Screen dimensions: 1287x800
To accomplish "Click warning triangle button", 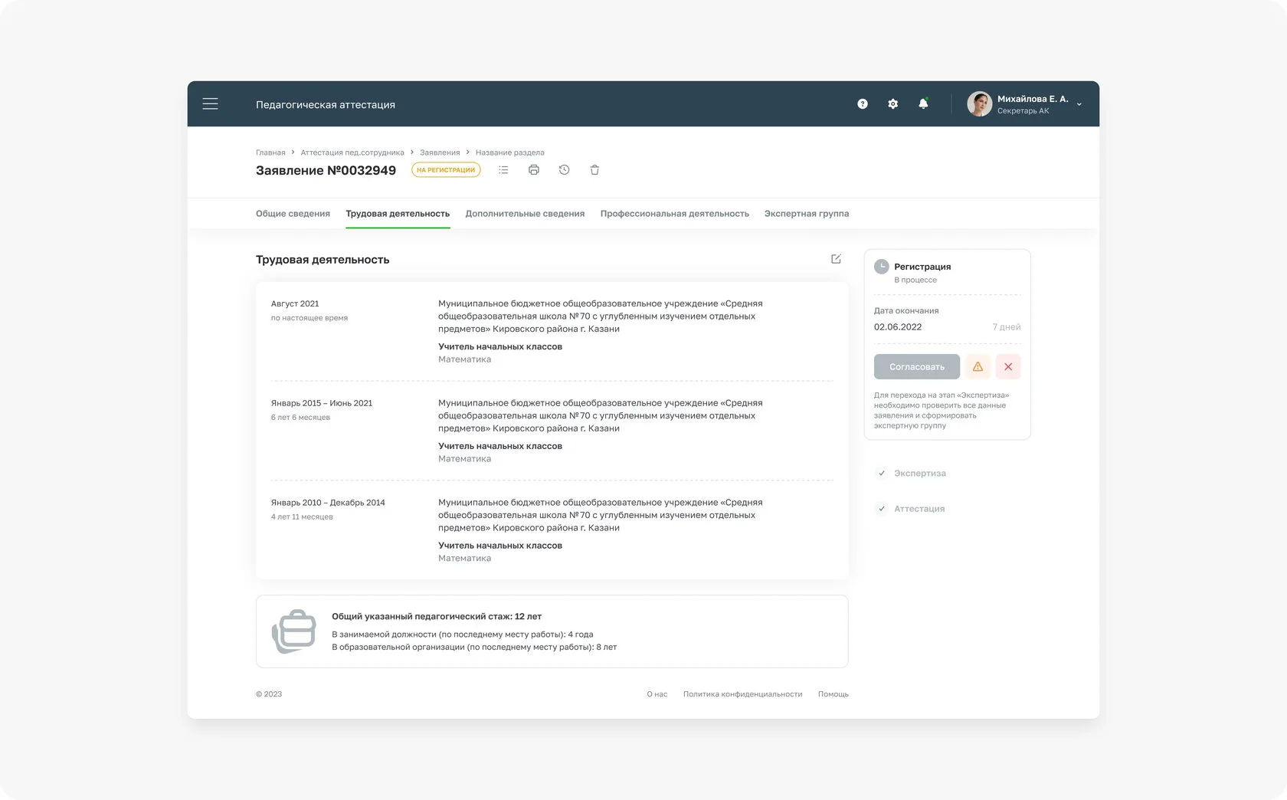I will point(978,367).
